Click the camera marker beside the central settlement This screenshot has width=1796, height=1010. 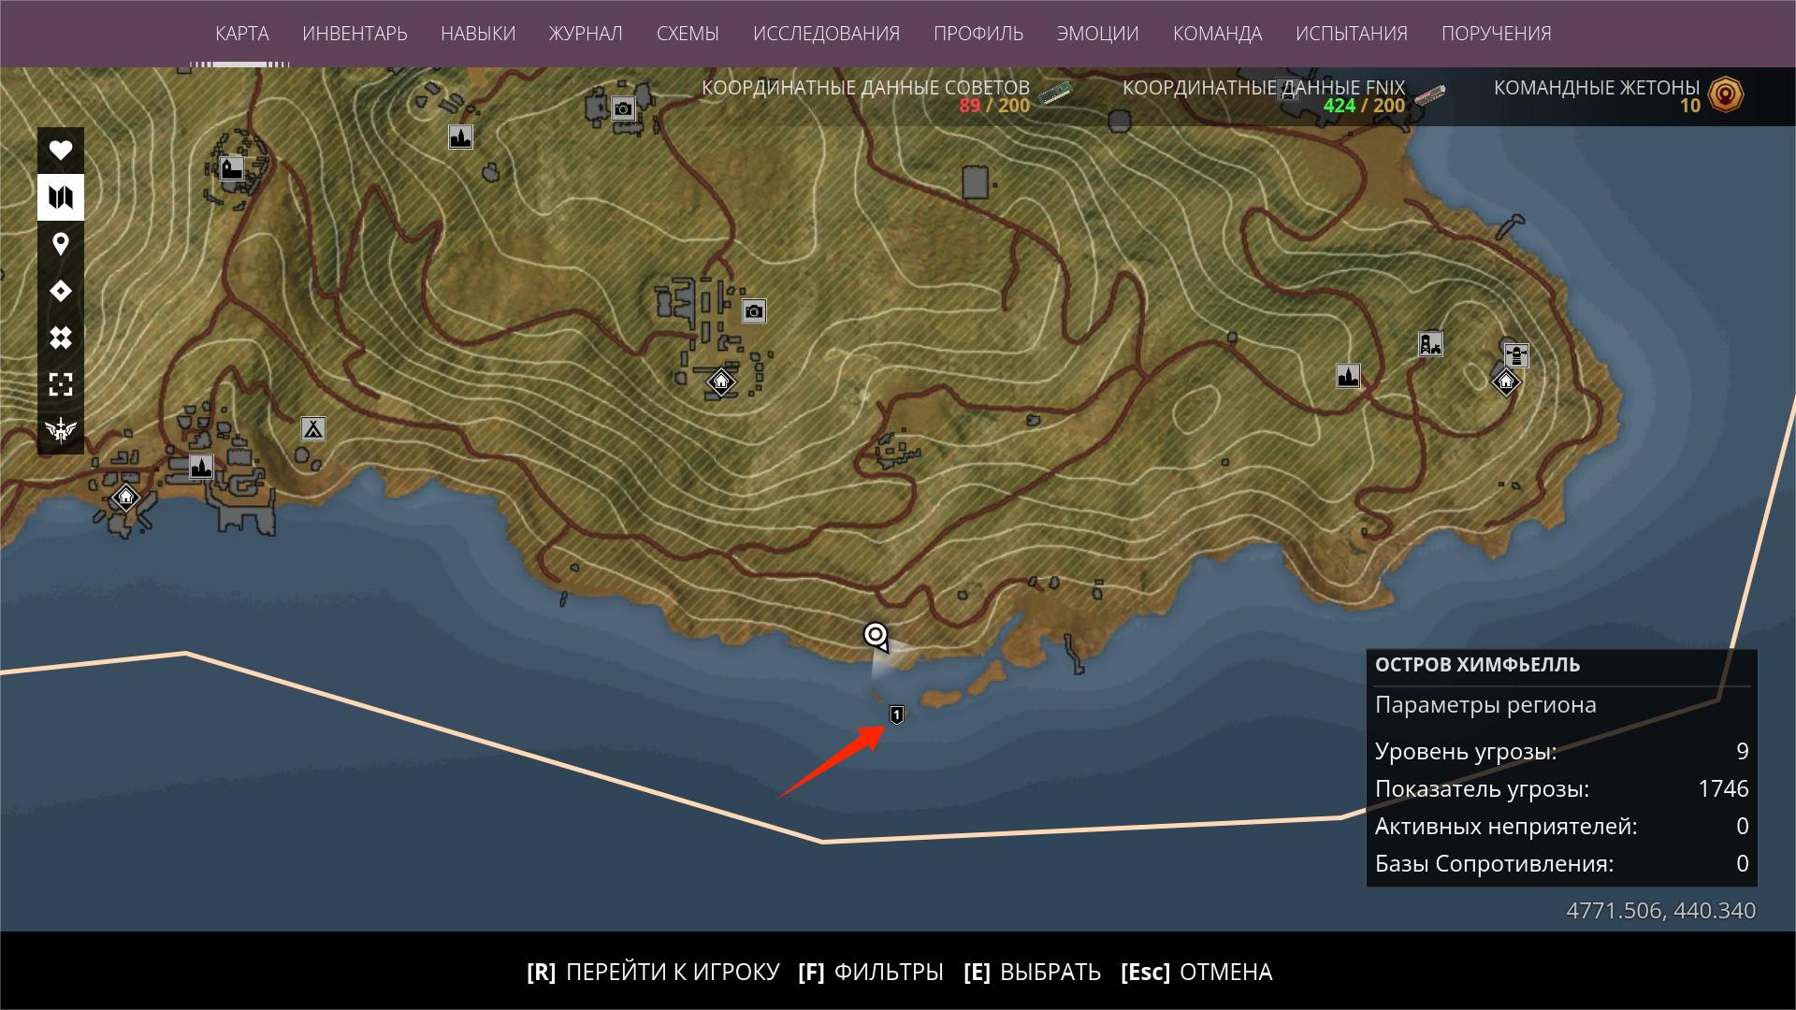(754, 310)
